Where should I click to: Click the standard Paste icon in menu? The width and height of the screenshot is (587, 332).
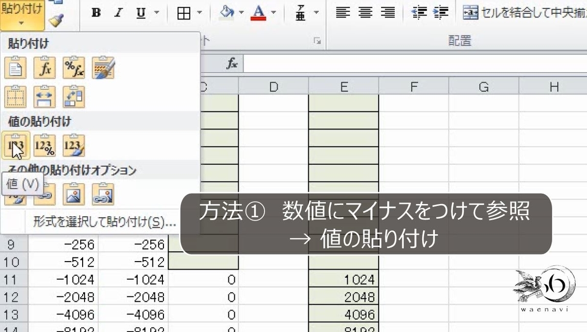pyautogui.click(x=16, y=67)
